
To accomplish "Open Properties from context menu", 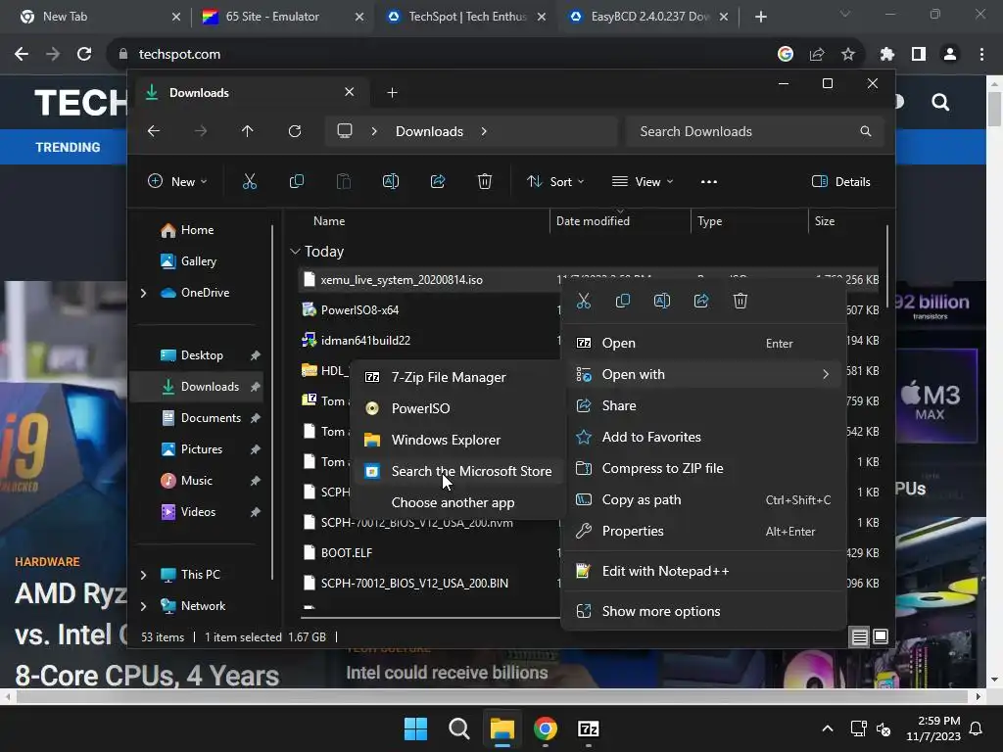I will (703, 531).
